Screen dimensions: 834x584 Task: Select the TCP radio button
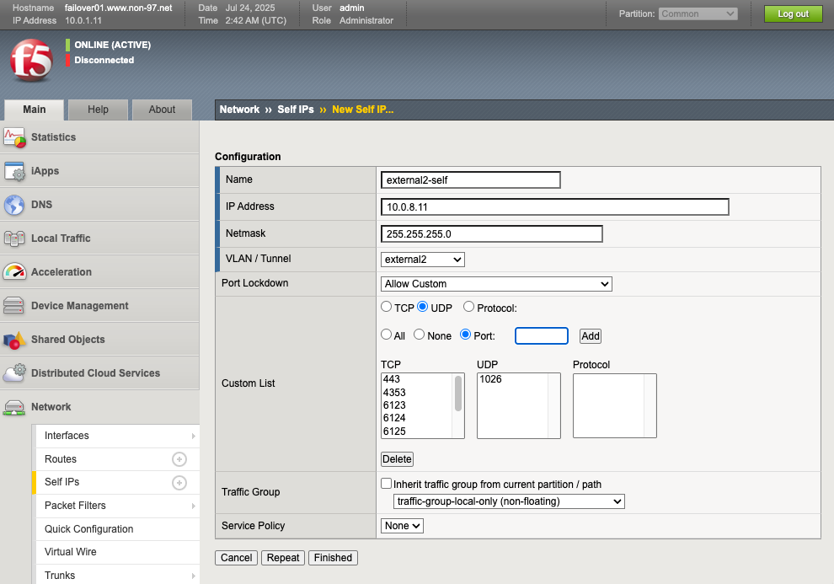click(x=386, y=307)
